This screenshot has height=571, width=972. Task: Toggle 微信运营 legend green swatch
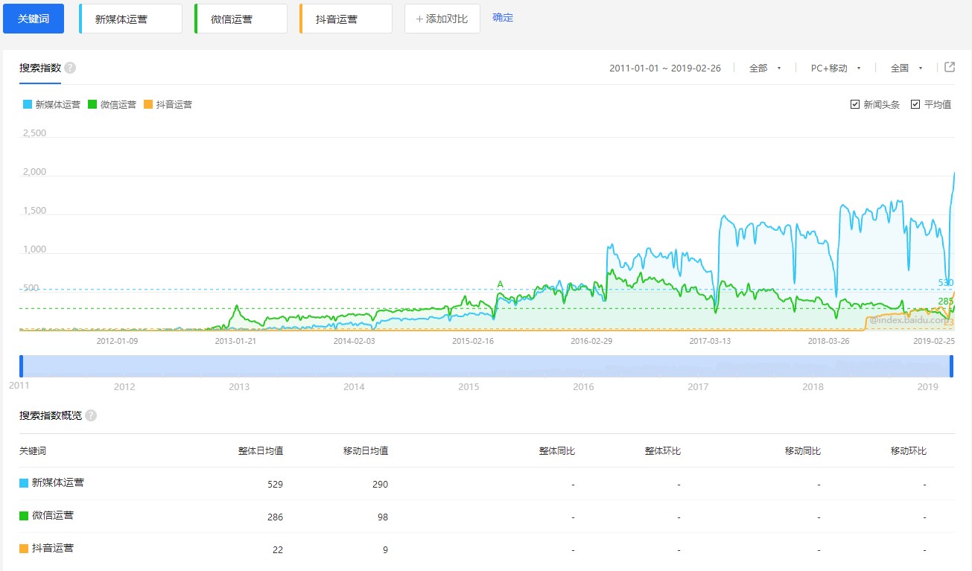tap(92, 104)
